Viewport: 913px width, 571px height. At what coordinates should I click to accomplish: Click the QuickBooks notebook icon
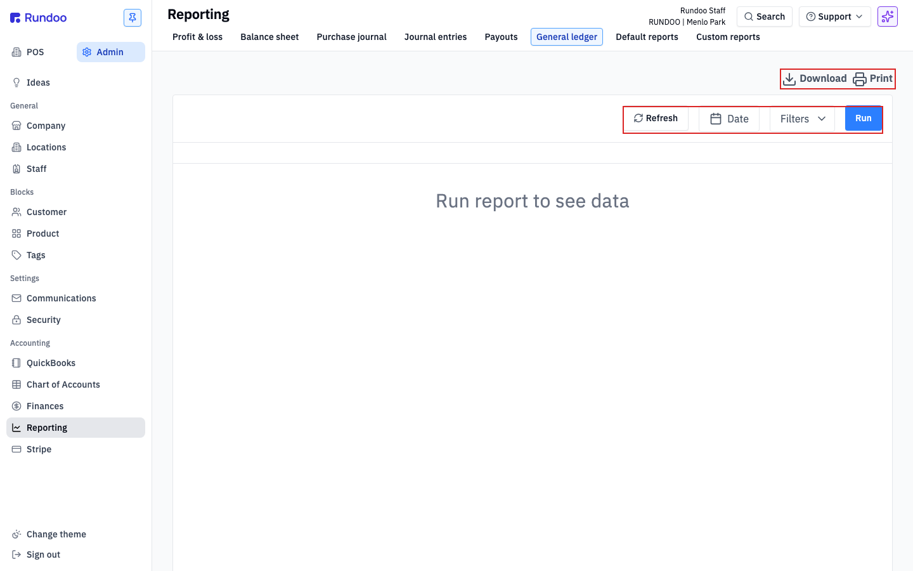point(16,363)
